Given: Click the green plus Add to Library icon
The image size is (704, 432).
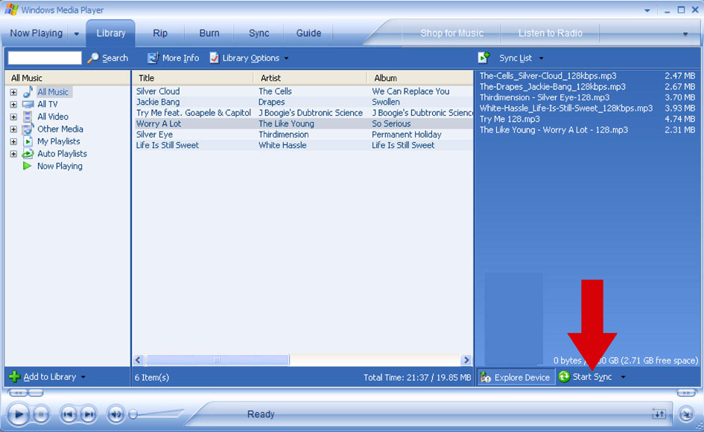Looking at the screenshot, I should (x=14, y=377).
